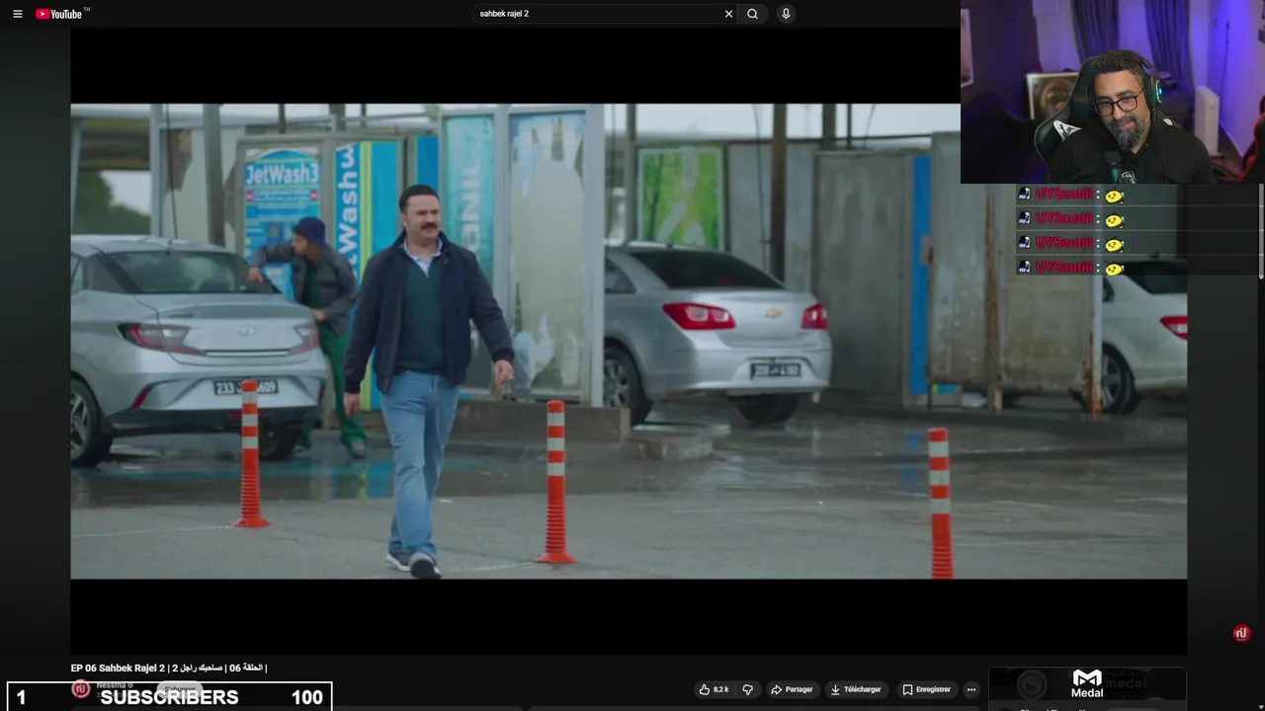Click the video player to pause

(629, 341)
